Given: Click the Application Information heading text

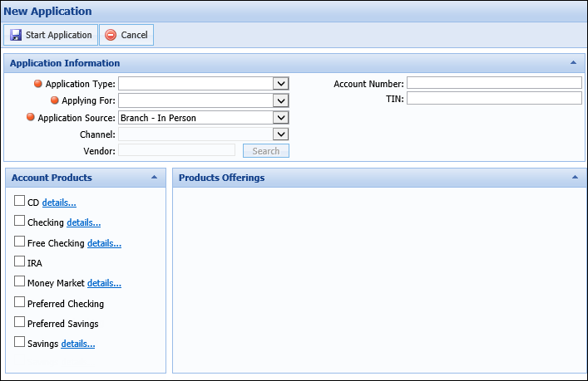Looking at the screenshot, I should 65,63.
